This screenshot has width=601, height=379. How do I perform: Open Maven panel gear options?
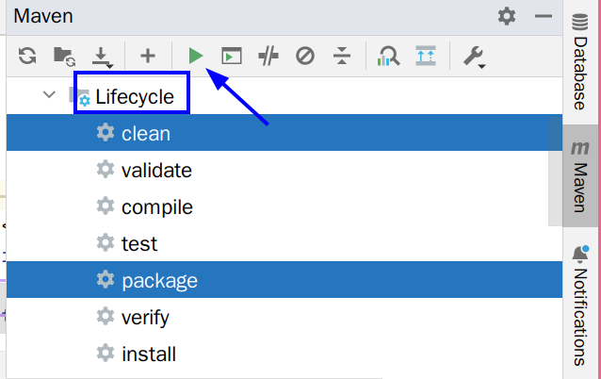[x=507, y=16]
